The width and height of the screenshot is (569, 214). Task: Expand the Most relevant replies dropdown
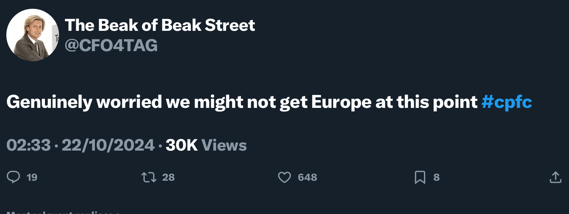coord(63,212)
